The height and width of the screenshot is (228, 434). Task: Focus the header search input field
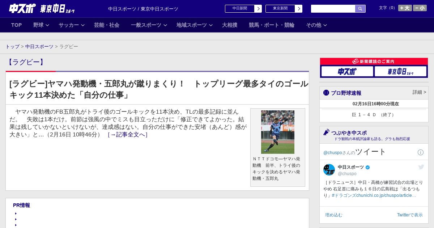(333, 9)
